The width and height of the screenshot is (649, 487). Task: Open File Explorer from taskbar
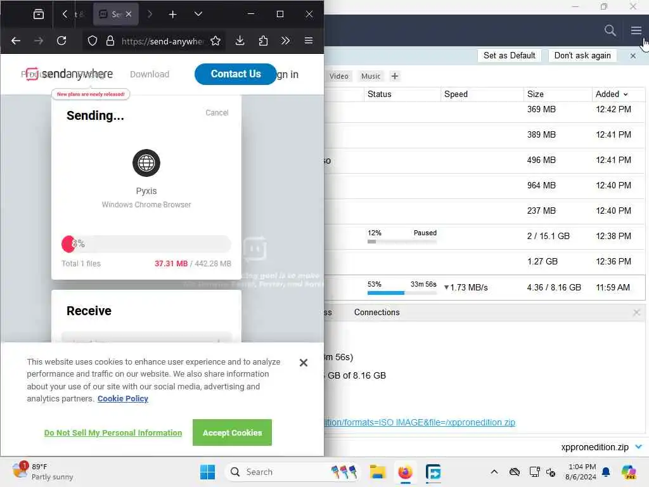378,472
